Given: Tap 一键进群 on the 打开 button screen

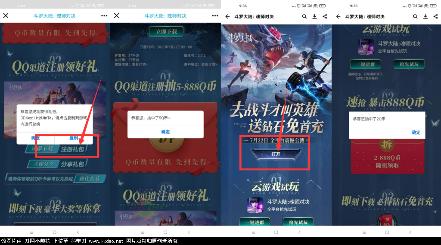Looking at the screenshot, I should coord(255,222).
